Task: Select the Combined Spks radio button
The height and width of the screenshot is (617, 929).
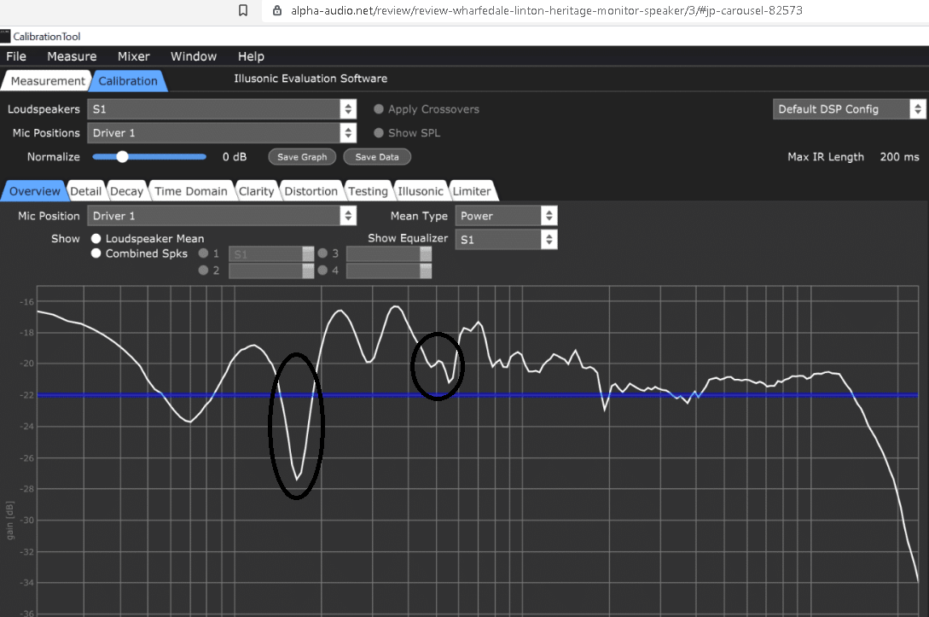Action: tap(96, 253)
